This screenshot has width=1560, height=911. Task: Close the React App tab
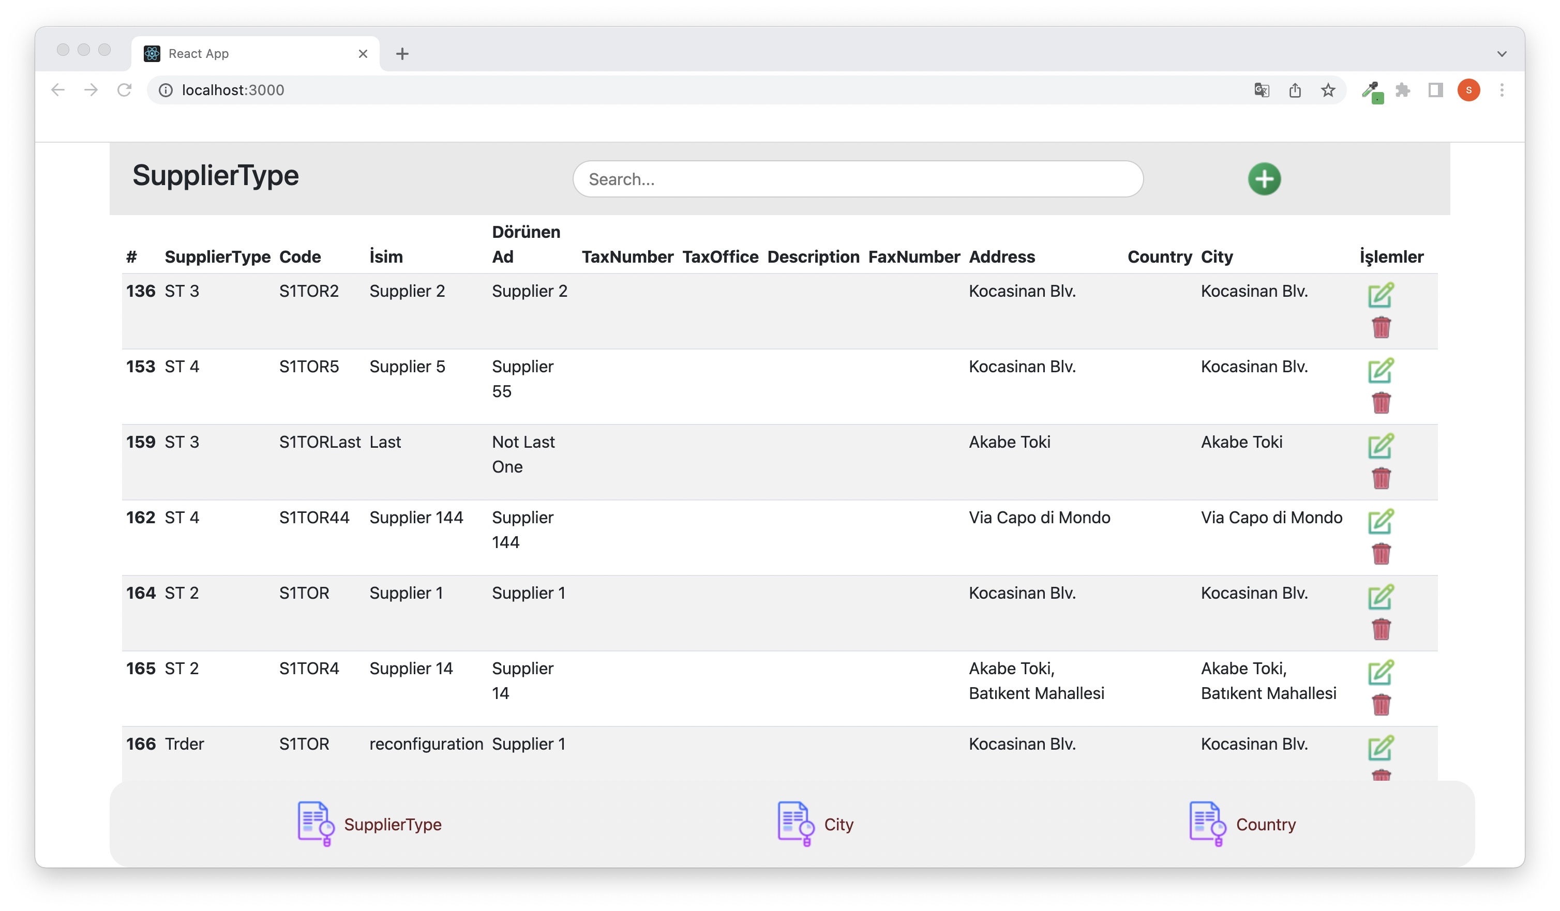click(x=363, y=54)
